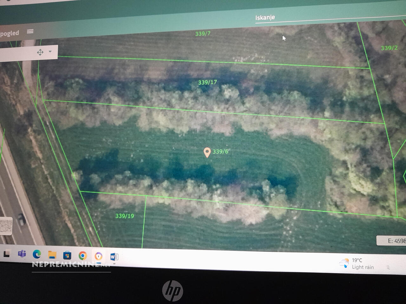Open Microsoft Store from taskbar
The height and width of the screenshot is (304, 406).
(67, 255)
